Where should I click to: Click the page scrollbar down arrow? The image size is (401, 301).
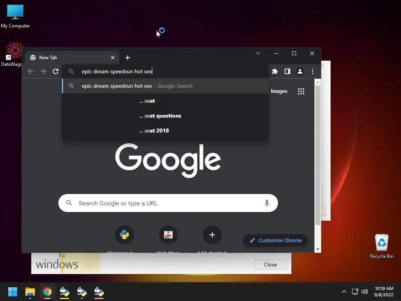point(318,249)
